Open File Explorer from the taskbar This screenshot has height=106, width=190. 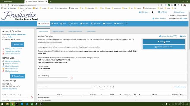(7, 104)
